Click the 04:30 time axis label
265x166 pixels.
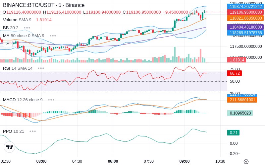click(77, 161)
